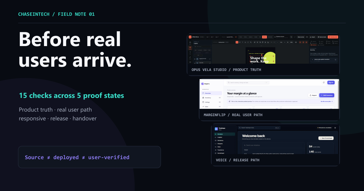
Task: Click Microphone unavailable status pill
Action: (x=324, y=128)
